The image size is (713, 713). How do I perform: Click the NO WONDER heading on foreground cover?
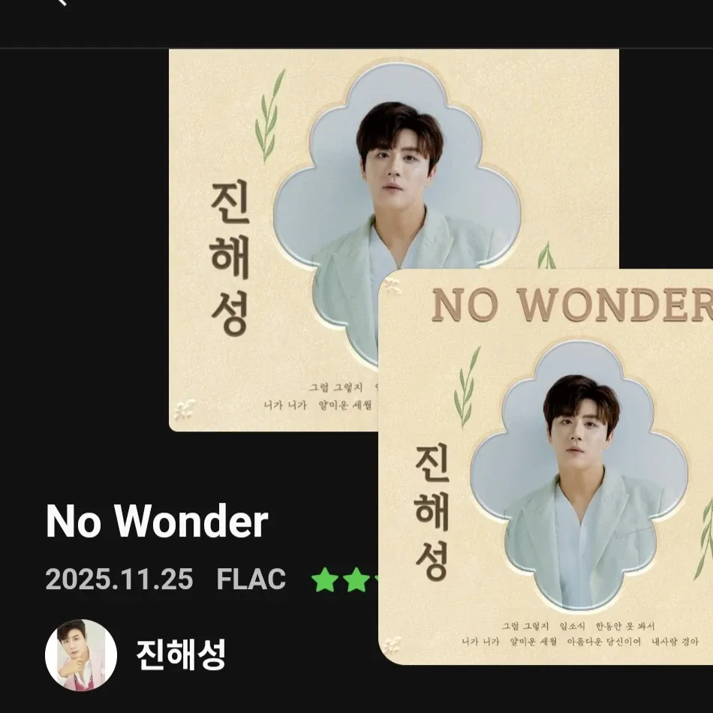click(572, 305)
